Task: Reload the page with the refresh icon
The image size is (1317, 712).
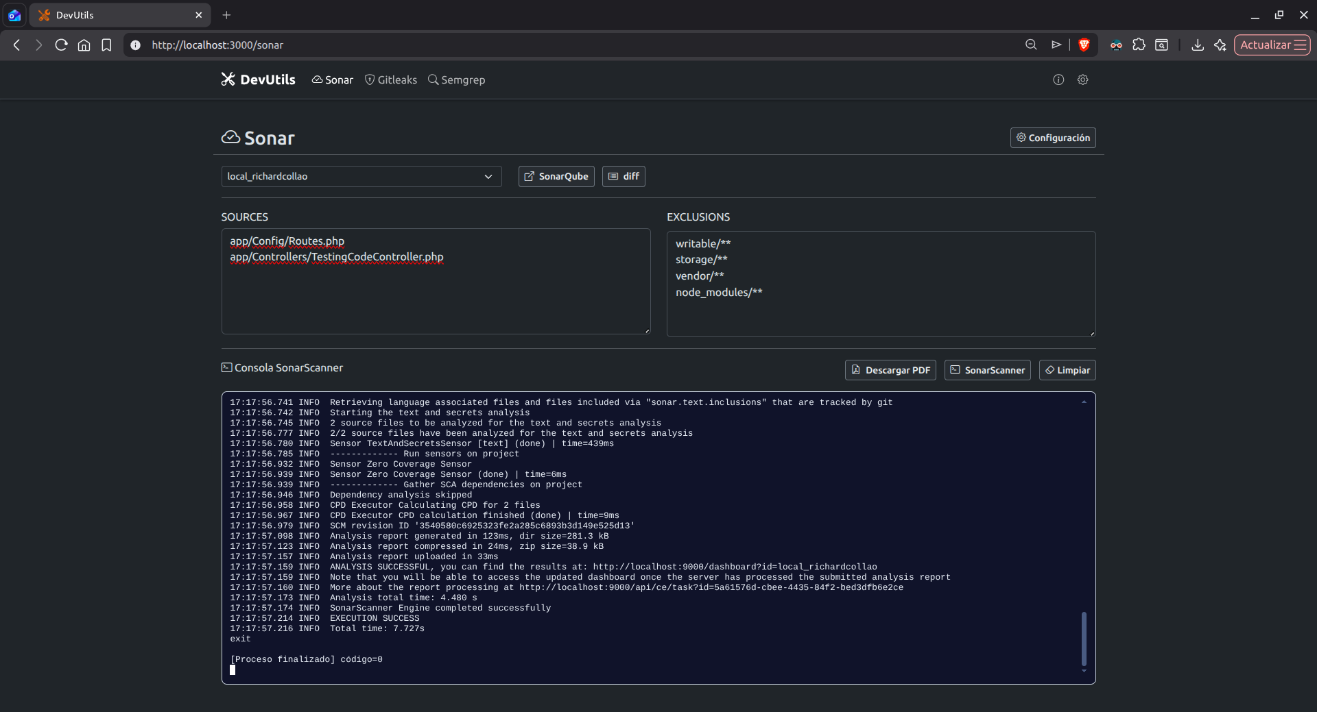Action: click(x=61, y=45)
